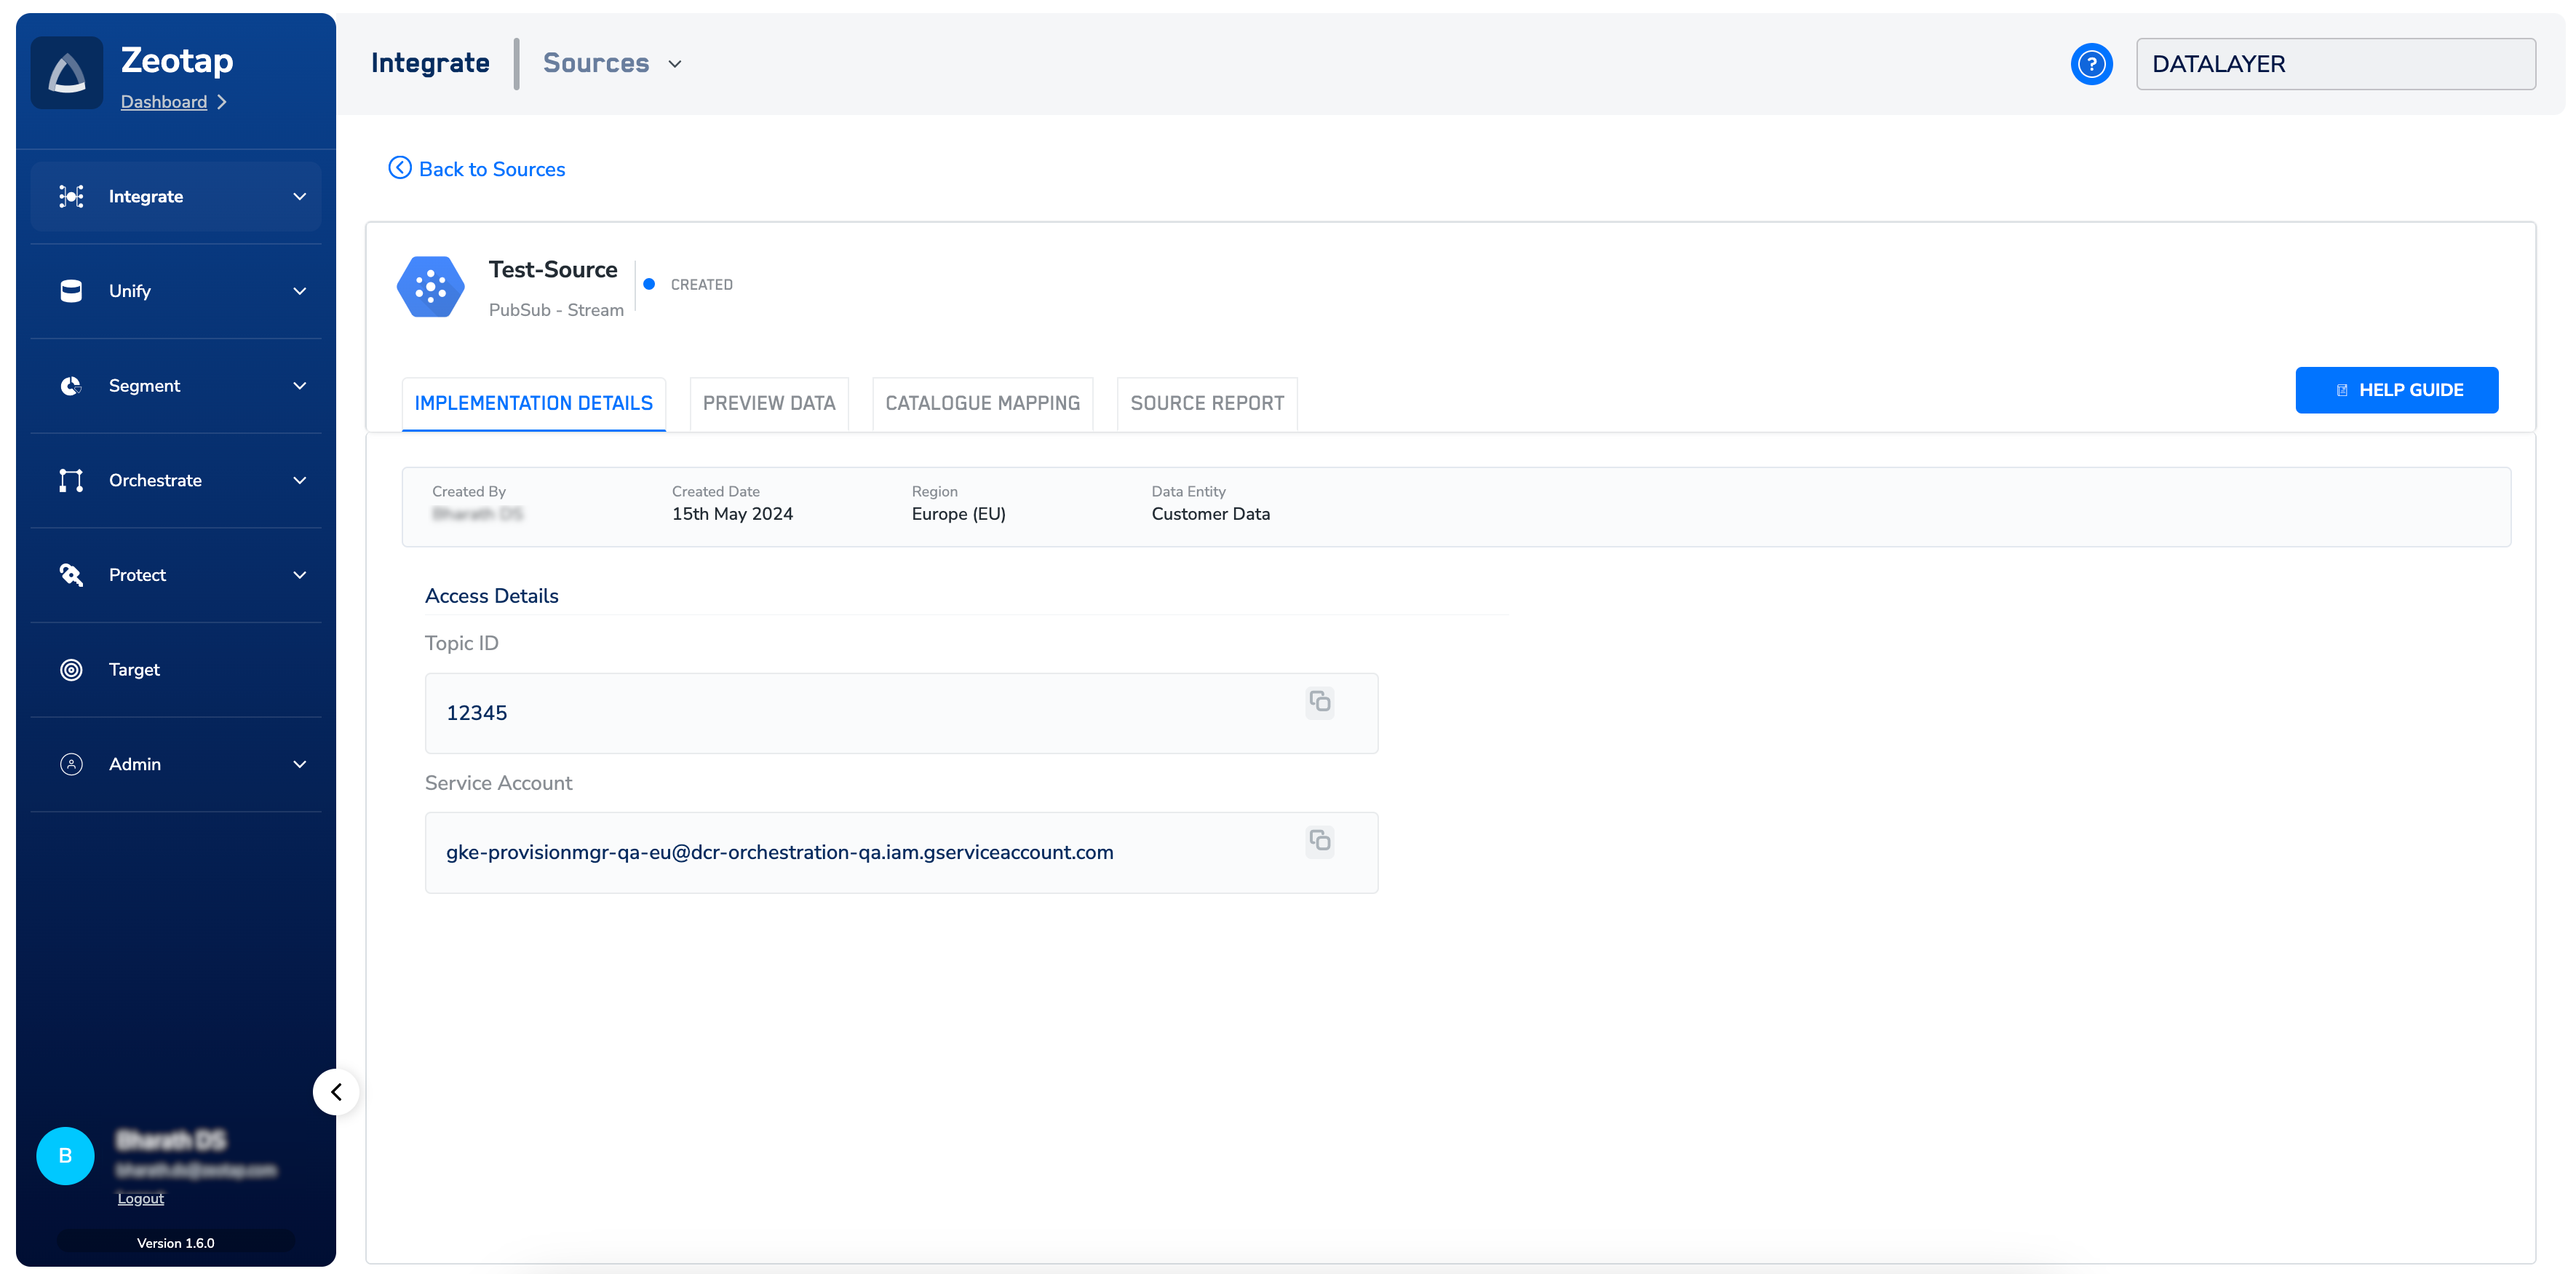Click the Segment pie-chart icon

click(71, 385)
